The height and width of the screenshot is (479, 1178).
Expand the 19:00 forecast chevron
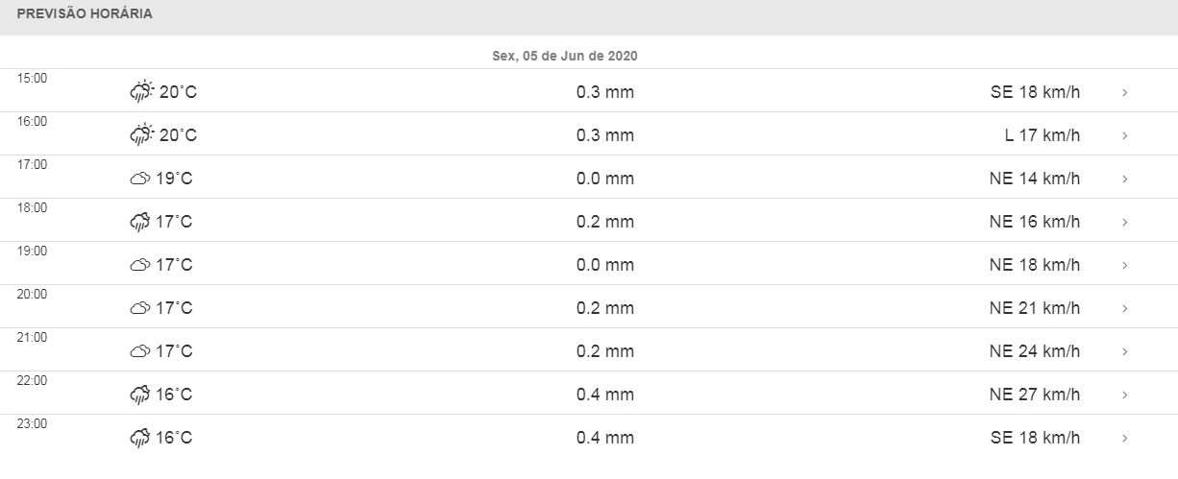coord(1124,266)
